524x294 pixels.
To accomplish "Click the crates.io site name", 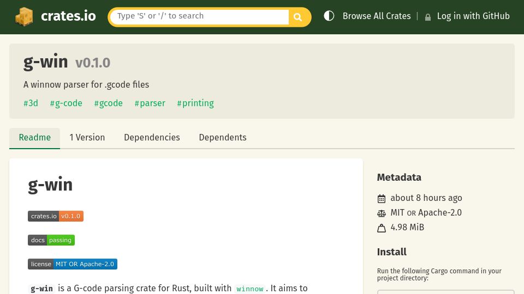I will click(68, 16).
